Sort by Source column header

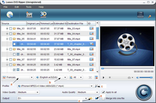click(x=14, y=24)
